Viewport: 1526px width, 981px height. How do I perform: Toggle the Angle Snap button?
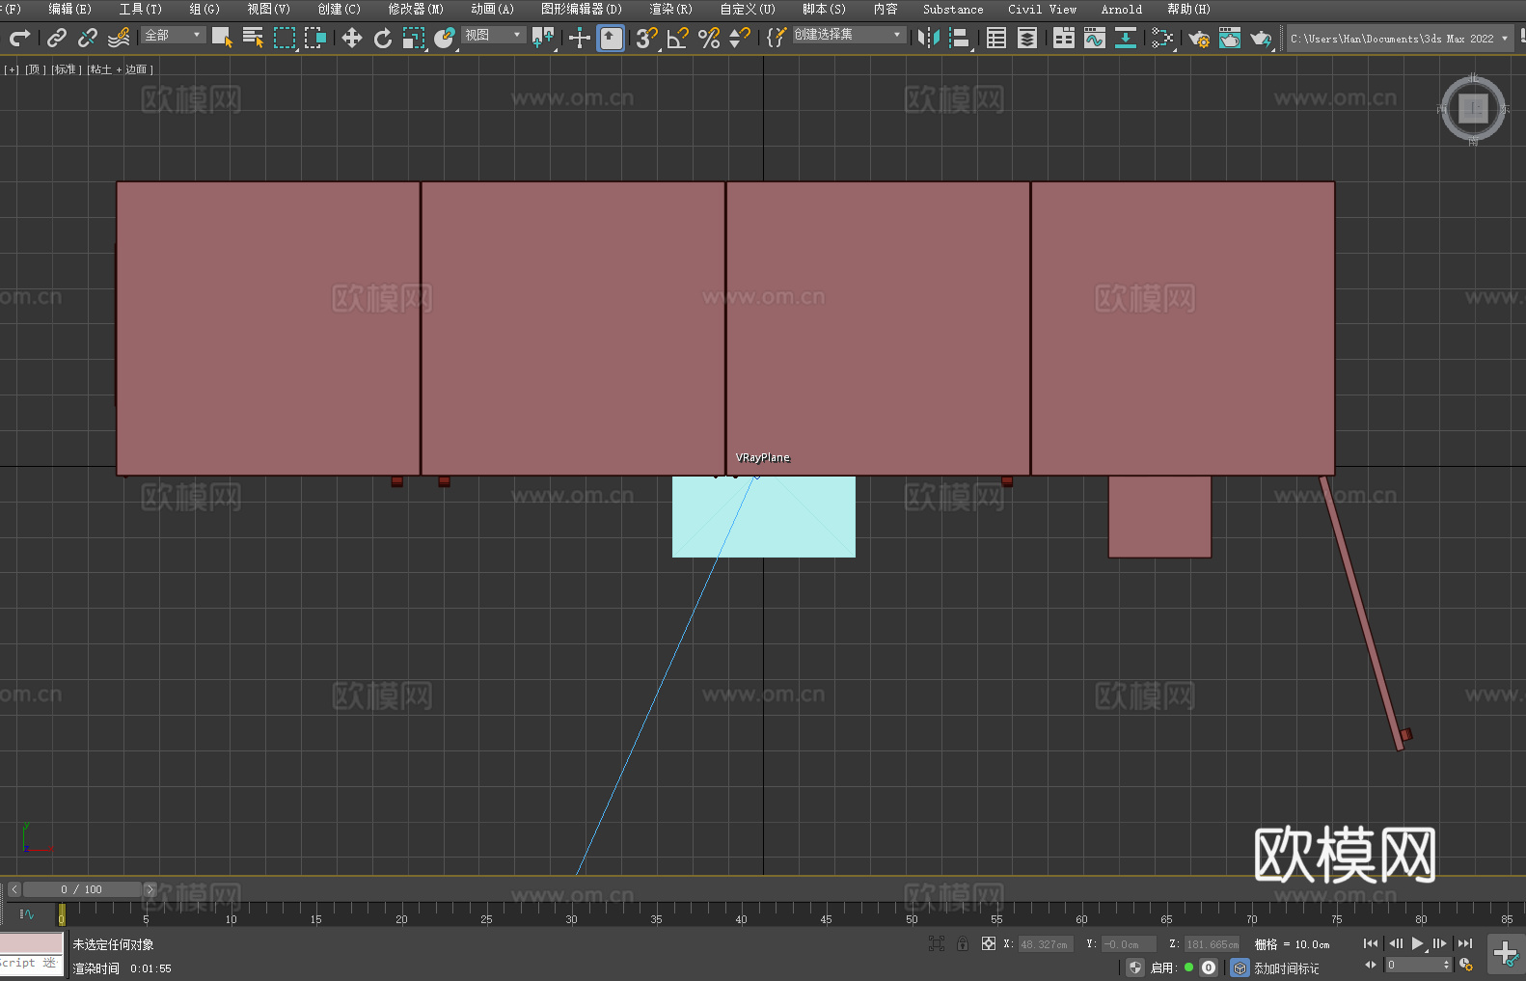coord(678,38)
